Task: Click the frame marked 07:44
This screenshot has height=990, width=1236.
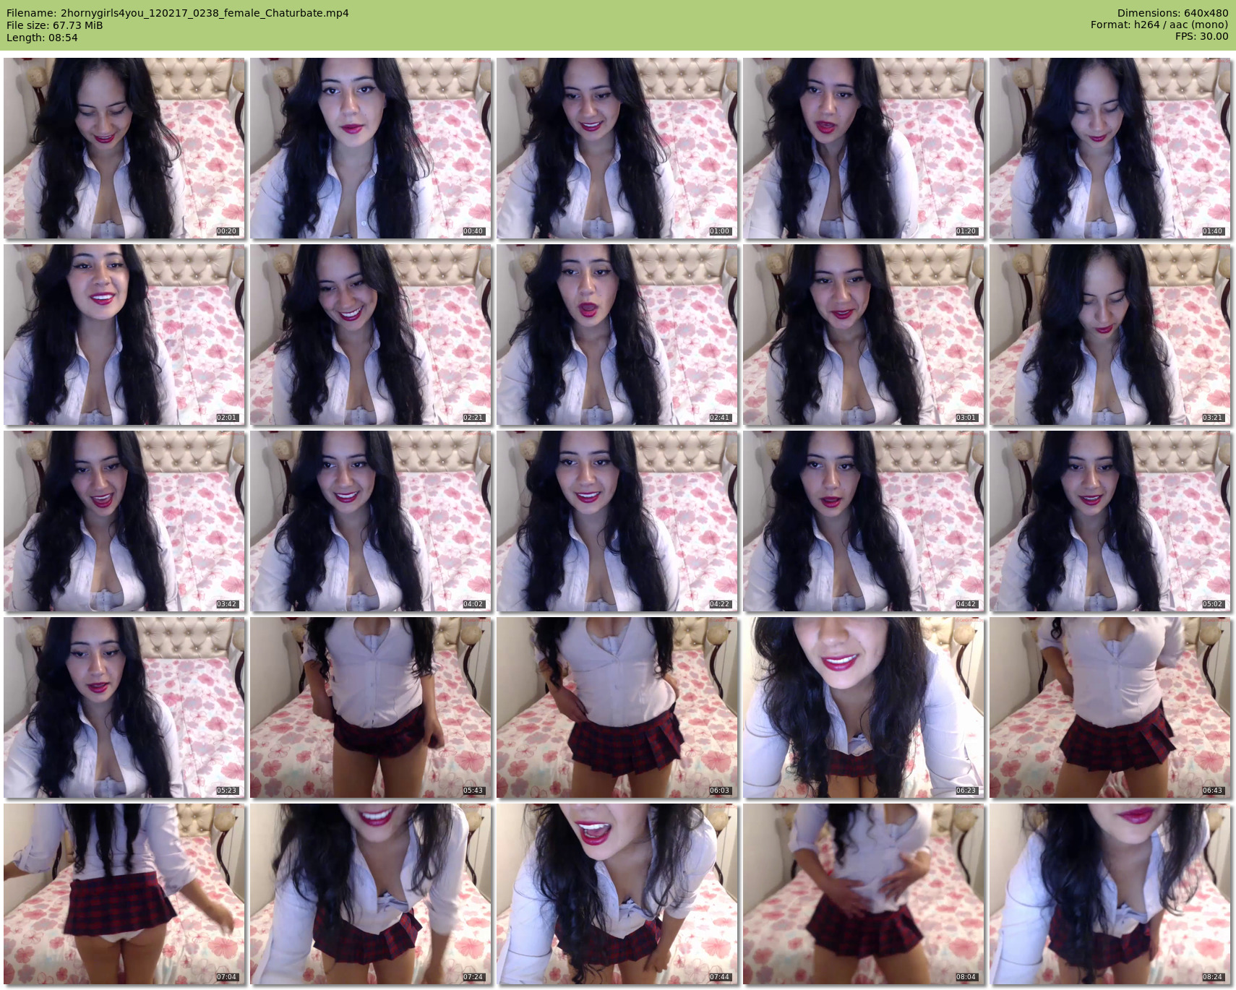Action: (x=617, y=894)
